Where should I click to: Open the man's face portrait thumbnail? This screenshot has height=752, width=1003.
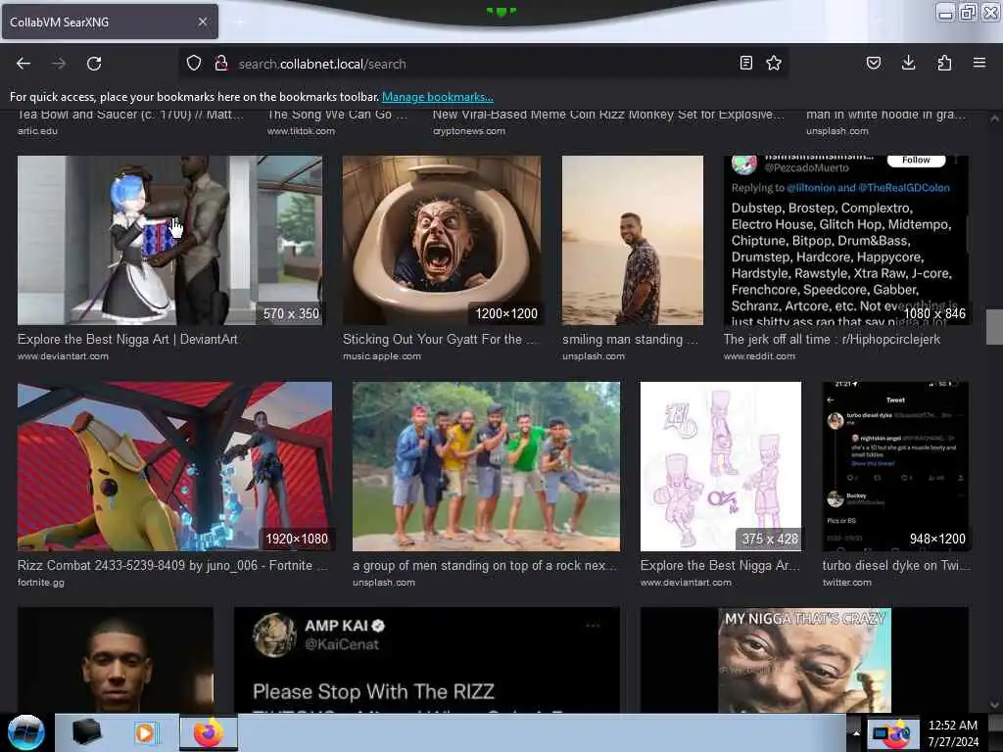(116, 660)
